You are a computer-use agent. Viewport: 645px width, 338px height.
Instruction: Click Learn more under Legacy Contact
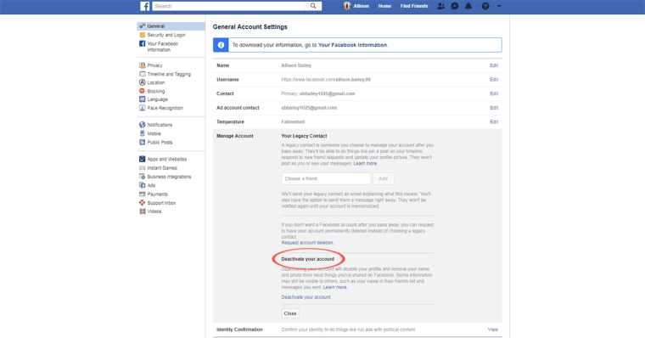tap(365, 163)
